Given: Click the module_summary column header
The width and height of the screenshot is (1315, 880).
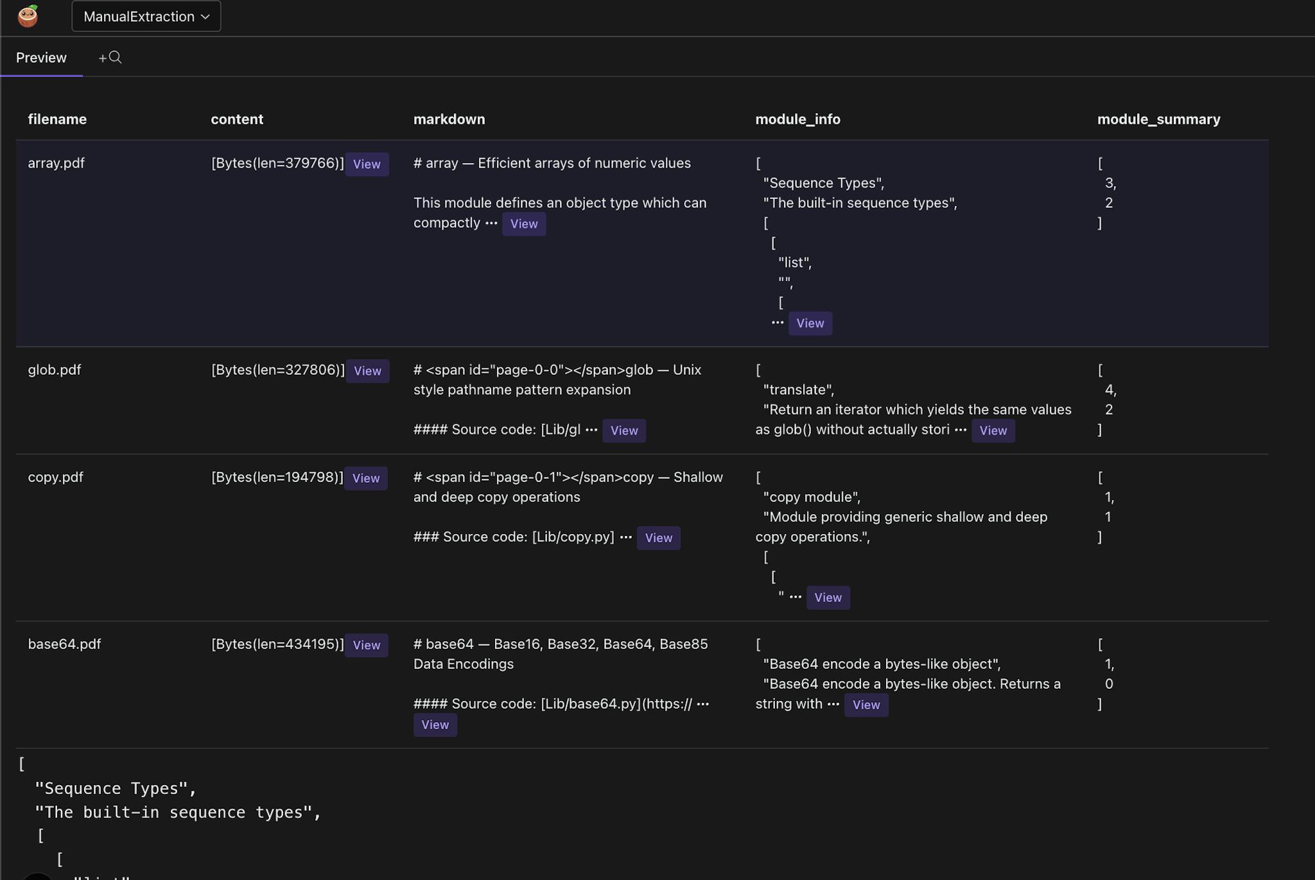Looking at the screenshot, I should (1158, 119).
